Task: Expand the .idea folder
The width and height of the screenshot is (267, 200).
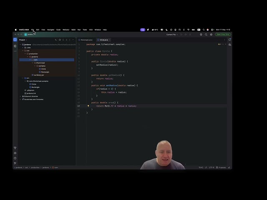Action: pos(23,47)
